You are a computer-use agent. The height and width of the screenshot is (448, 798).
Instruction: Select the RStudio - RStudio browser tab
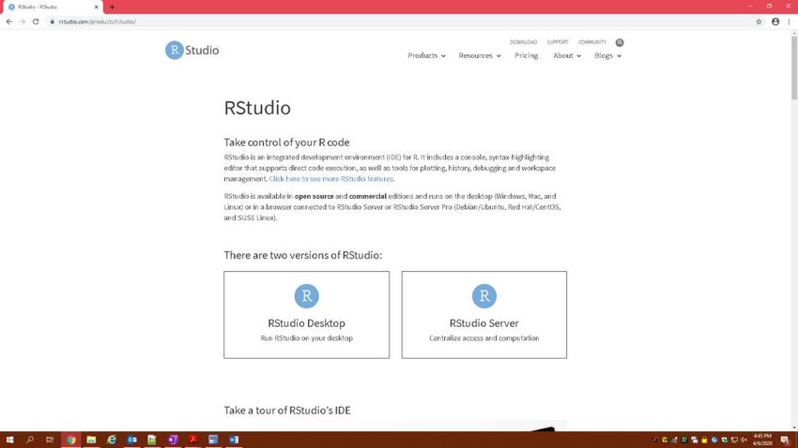[x=53, y=7]
